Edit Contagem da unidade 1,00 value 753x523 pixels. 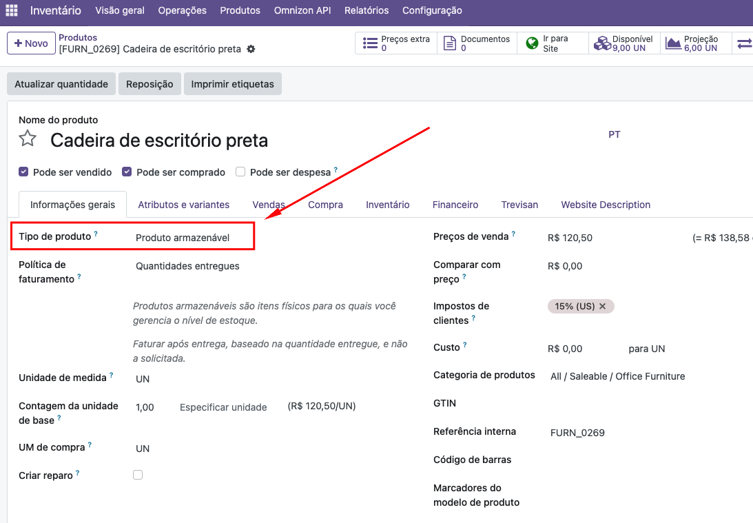[x=145, y=407]
